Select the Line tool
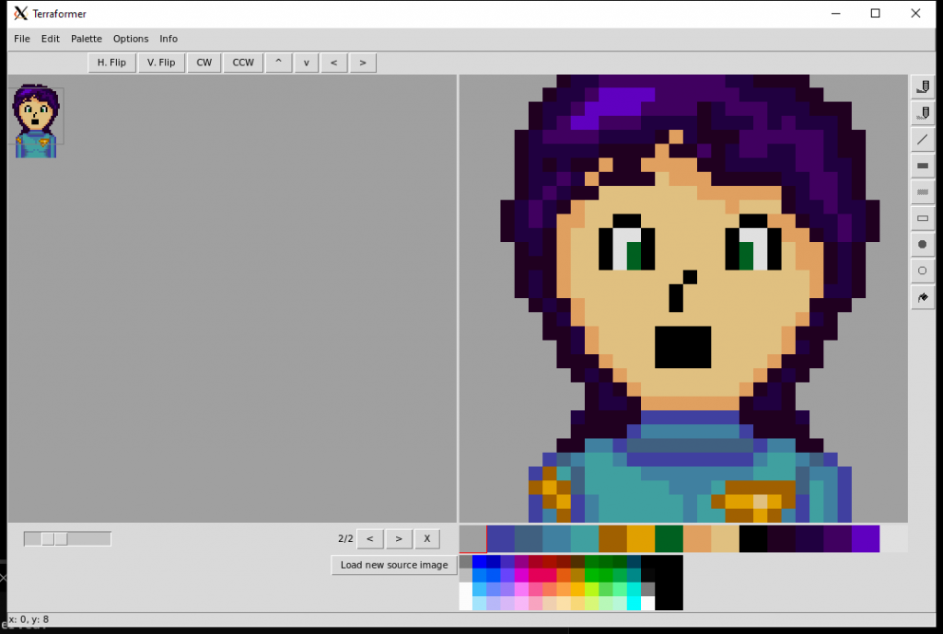 point(923,140)
